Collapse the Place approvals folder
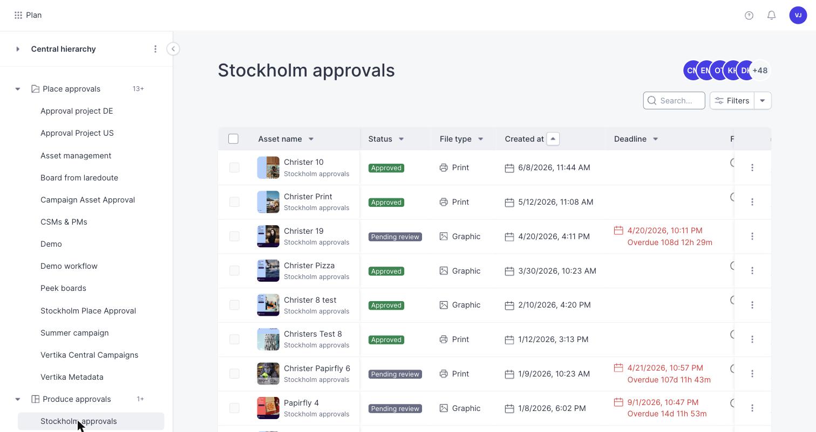816x432 pixels. 18,89
